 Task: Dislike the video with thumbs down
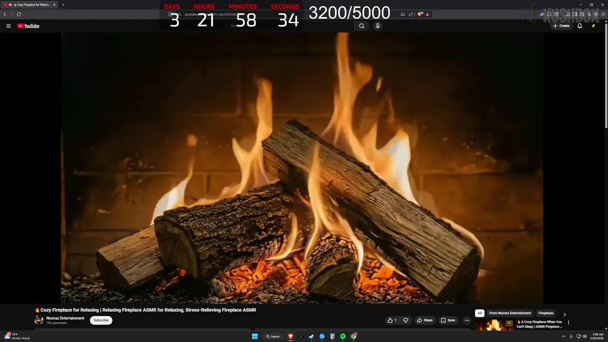click(406, 320)
